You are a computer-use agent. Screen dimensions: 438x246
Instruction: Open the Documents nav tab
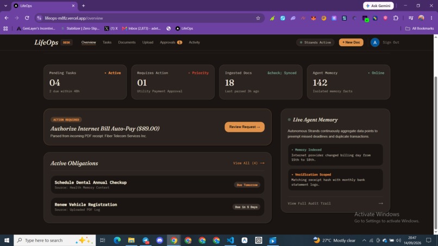click(127, 42)
